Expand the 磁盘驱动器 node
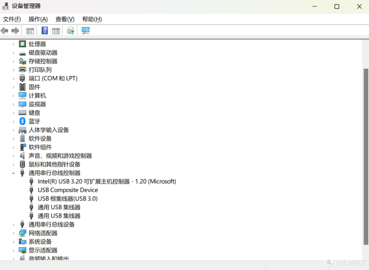Viewport: 369px width, 270px height. click(x=13, y=53)
